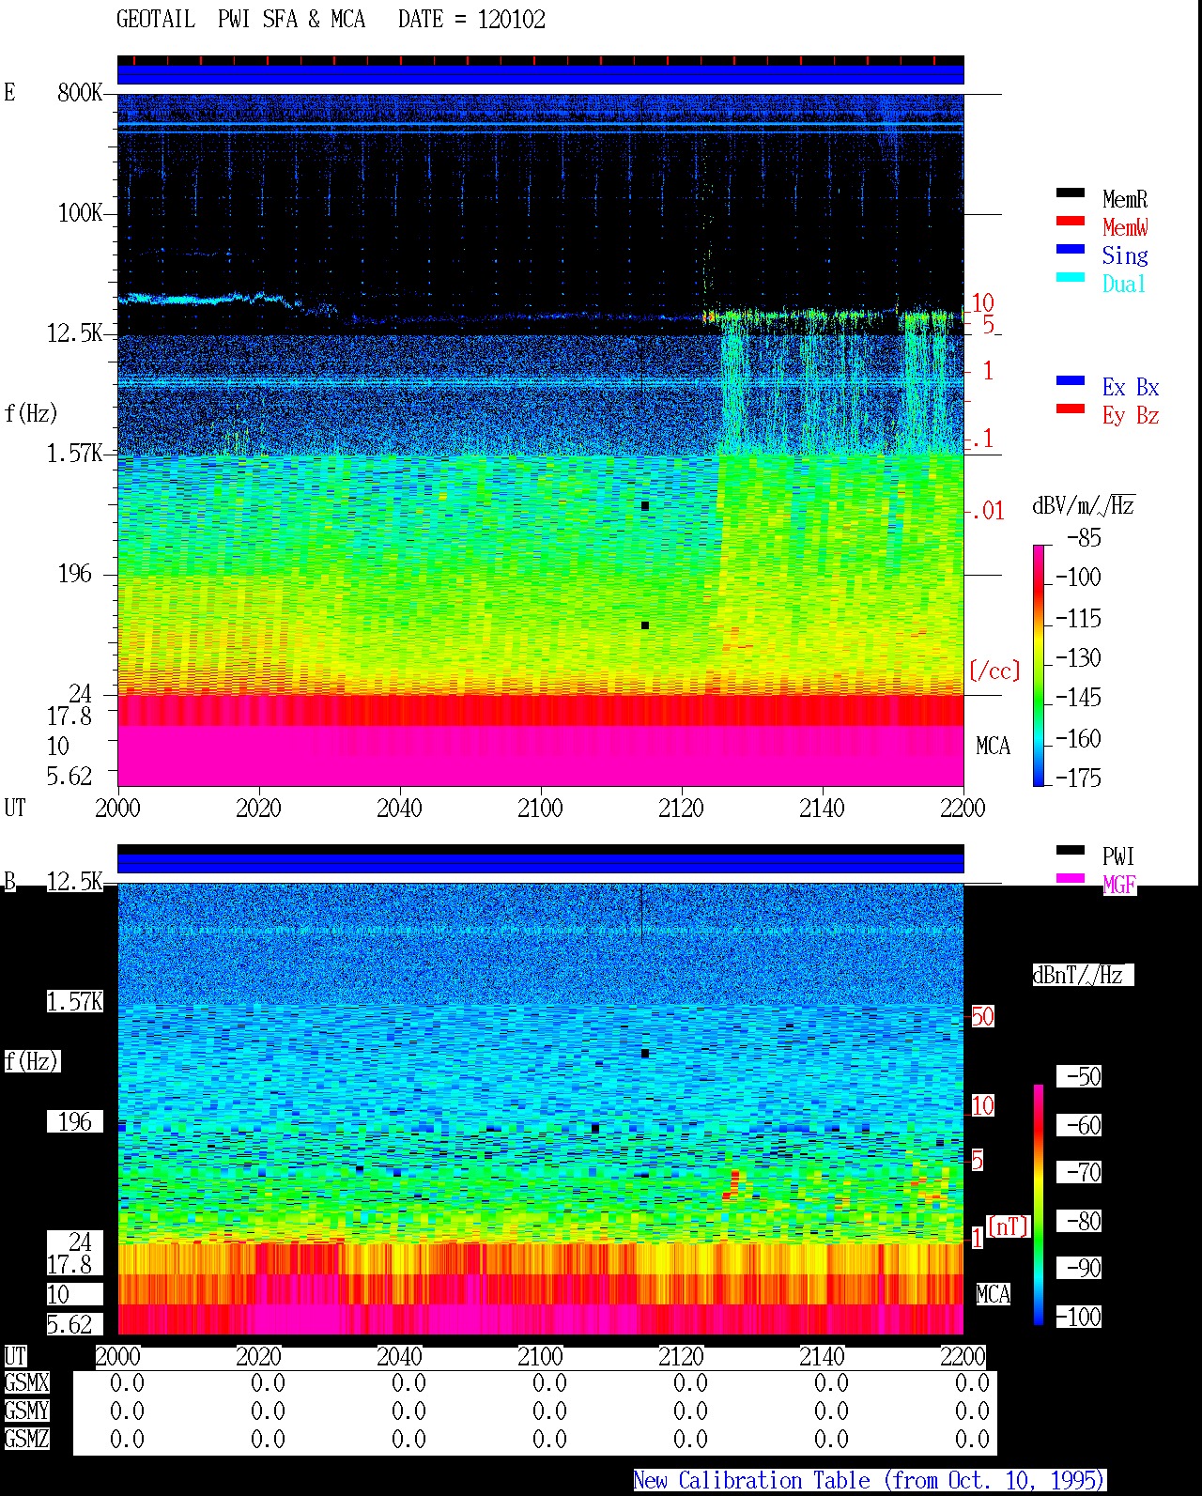Click the blue Ex Bx legend swatch
This screenshot has height=1496, width=1202.
click(1071, 380)
